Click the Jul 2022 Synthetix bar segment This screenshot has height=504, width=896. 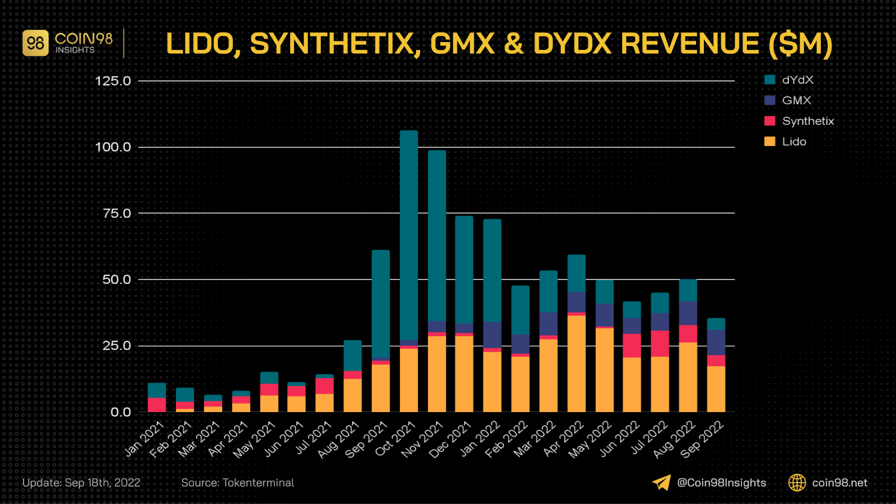tap(660, 343)
